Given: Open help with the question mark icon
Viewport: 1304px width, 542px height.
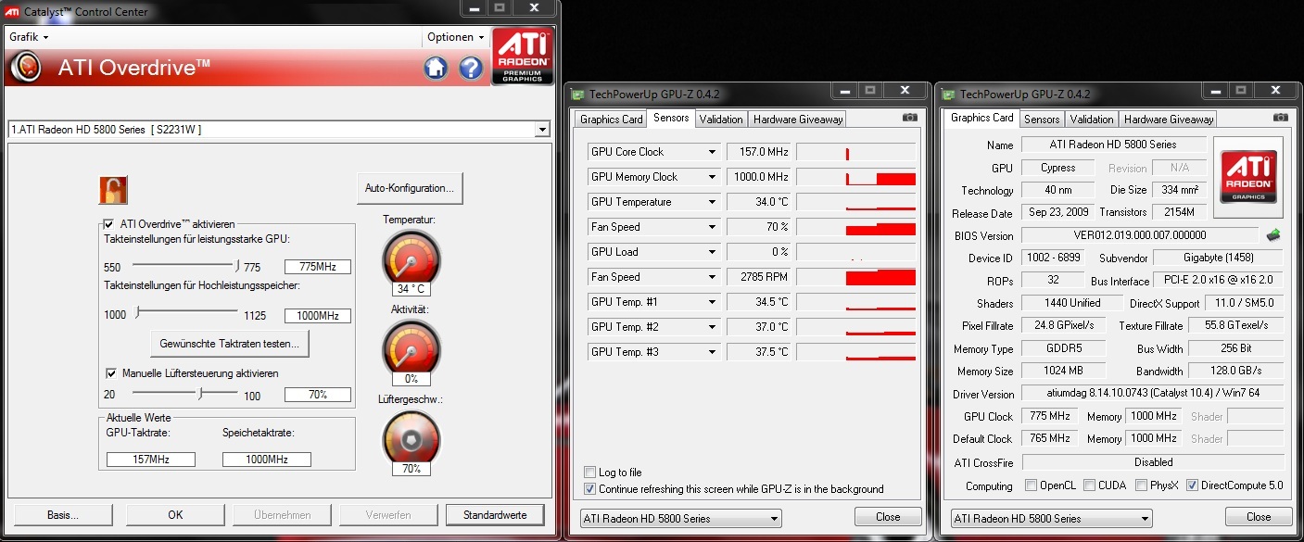Looking at the screenshot, I should [x=472, y=68].
